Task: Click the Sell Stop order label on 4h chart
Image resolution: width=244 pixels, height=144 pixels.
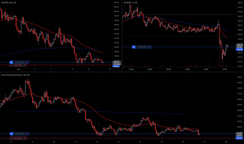Action: coord(18,65)
